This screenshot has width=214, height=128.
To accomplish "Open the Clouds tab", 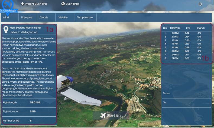I will coord(46,17).
